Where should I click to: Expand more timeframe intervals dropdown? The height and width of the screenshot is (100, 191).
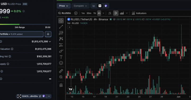(x=103, y=13)
